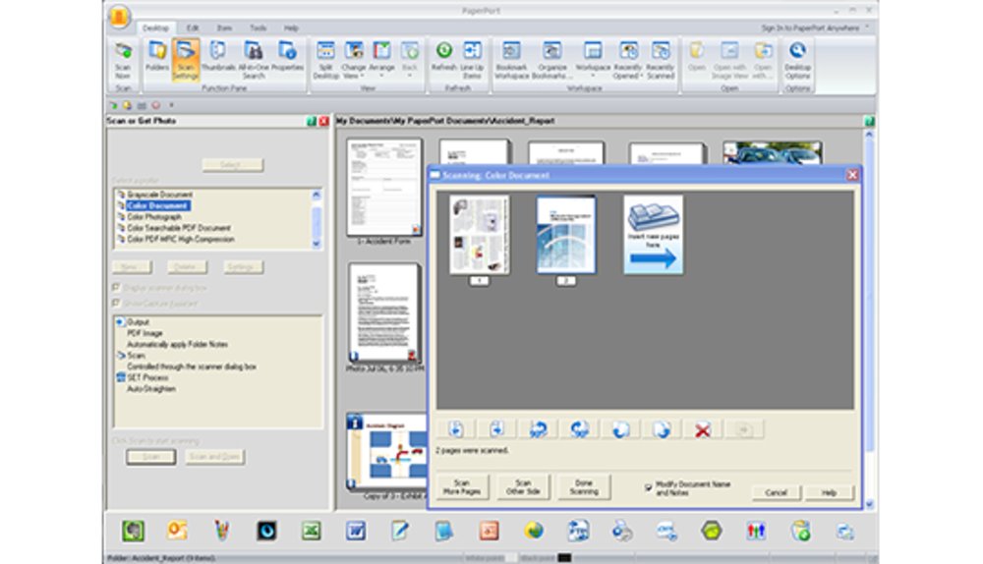Open the Tools ribbon tab
The height and width of the screenshot is (564, 983).
(258, 28)
